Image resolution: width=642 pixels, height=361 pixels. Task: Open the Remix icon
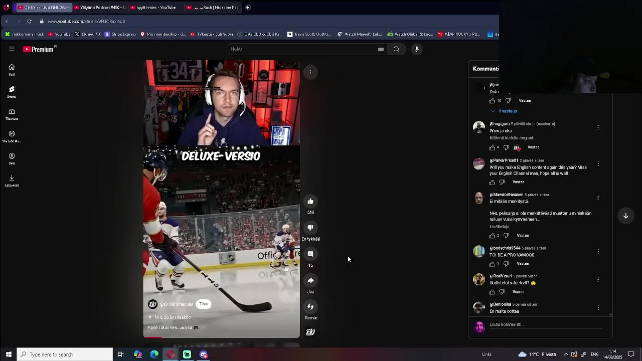[310, 307]
